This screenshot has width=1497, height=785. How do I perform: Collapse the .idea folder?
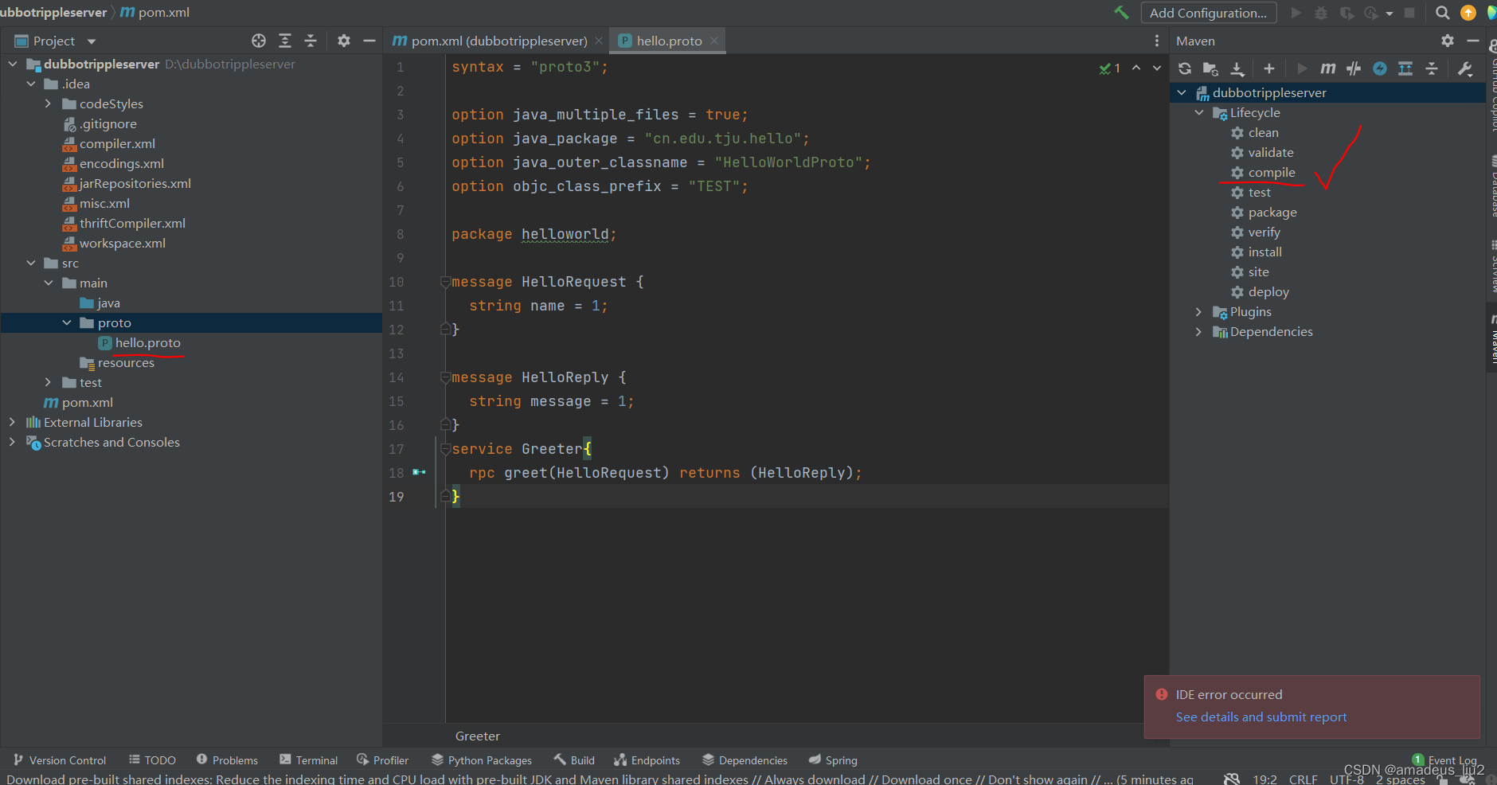click(31, 84)
